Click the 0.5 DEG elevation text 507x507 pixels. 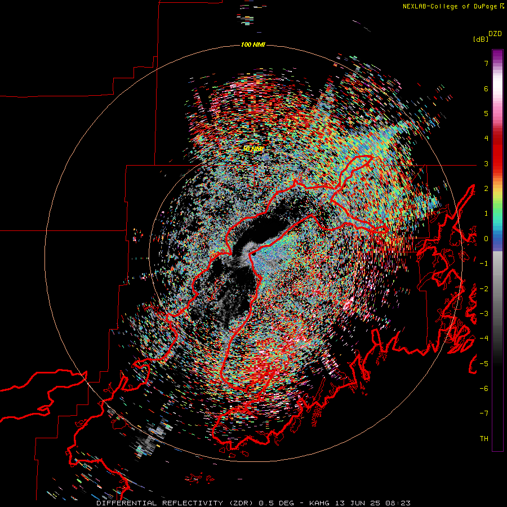click(x=276, y=503)
